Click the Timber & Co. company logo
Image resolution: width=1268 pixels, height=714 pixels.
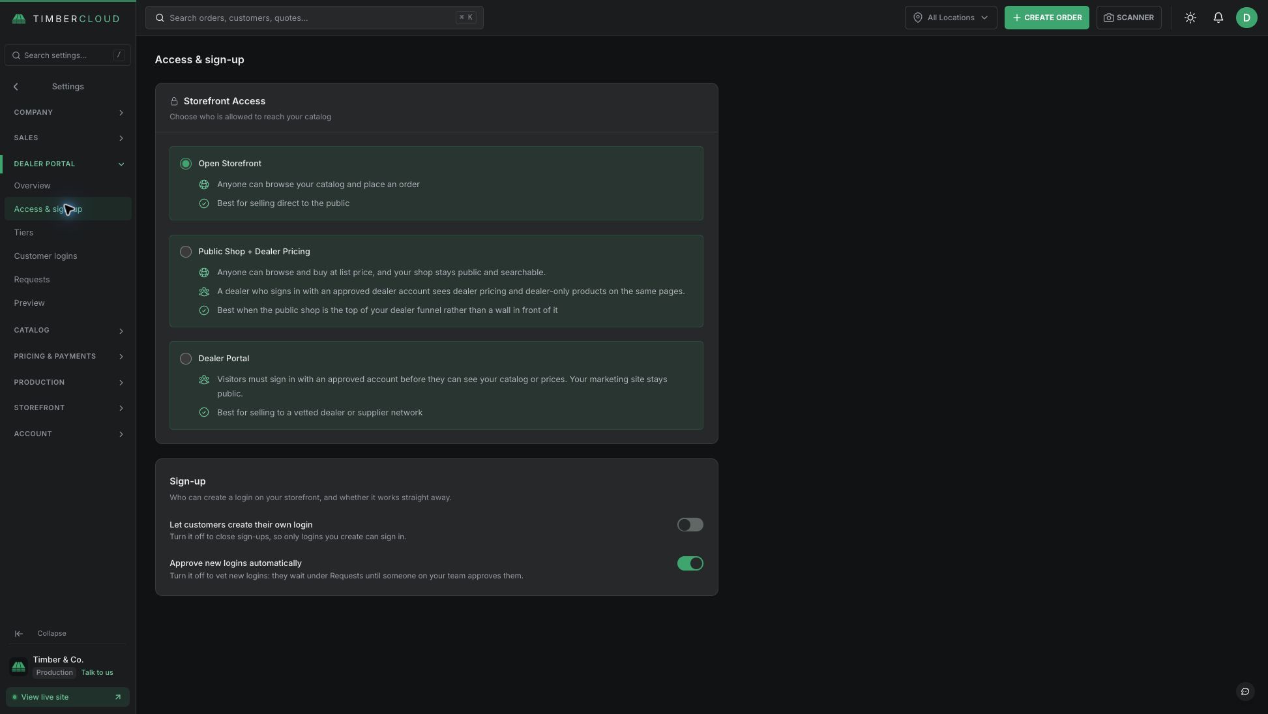[18, 666]
